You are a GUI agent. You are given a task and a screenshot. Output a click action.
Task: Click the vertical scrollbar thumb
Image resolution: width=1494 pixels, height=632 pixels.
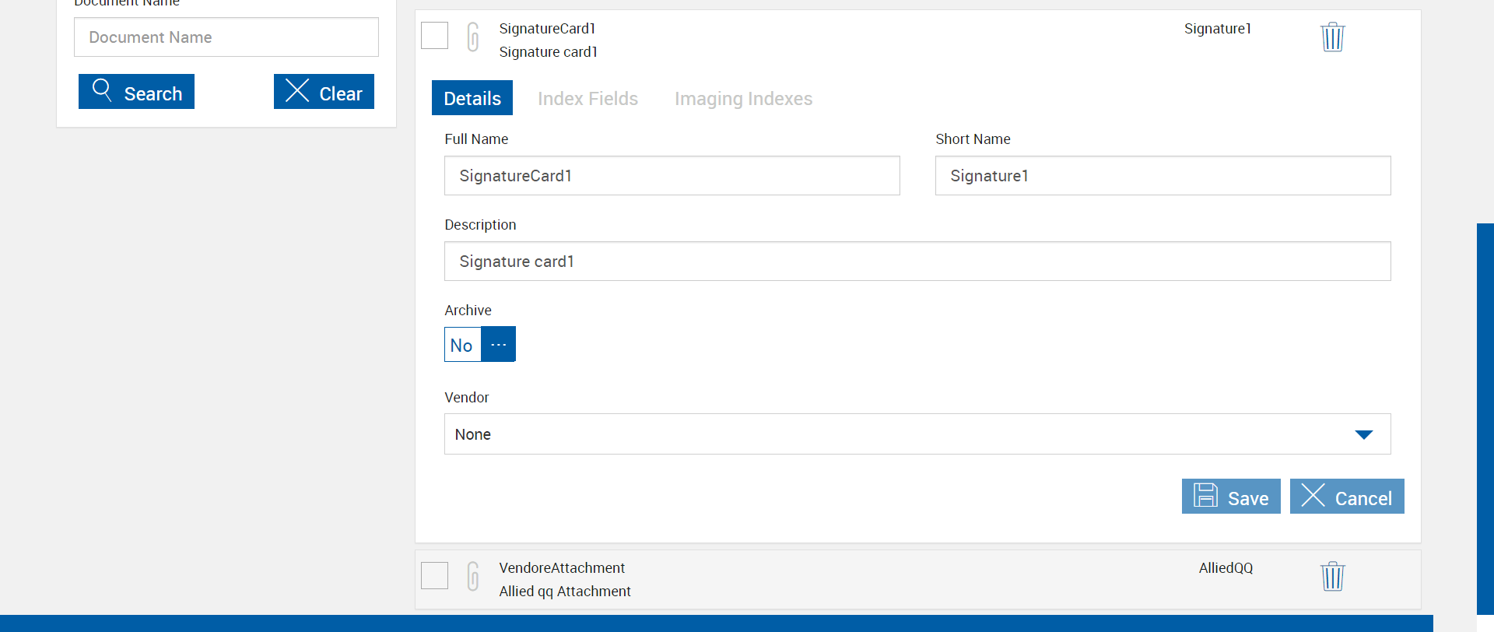click(x=1485, y=419)
